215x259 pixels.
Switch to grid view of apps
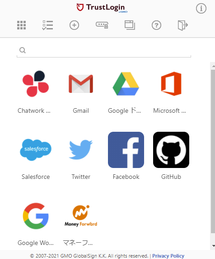click(21, 25)
